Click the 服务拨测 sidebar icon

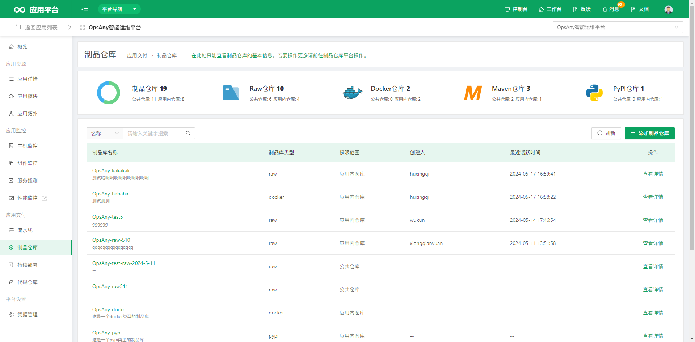(x=11, y=181)
